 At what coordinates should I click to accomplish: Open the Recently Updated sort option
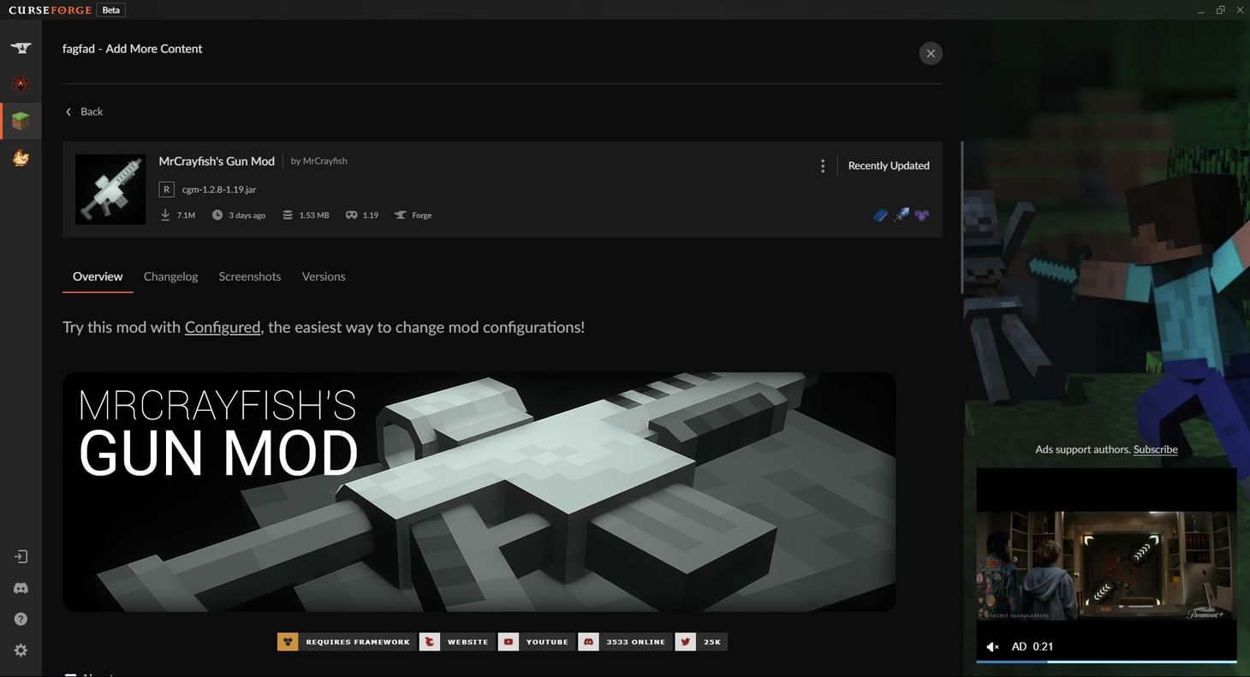coord(888,165)
